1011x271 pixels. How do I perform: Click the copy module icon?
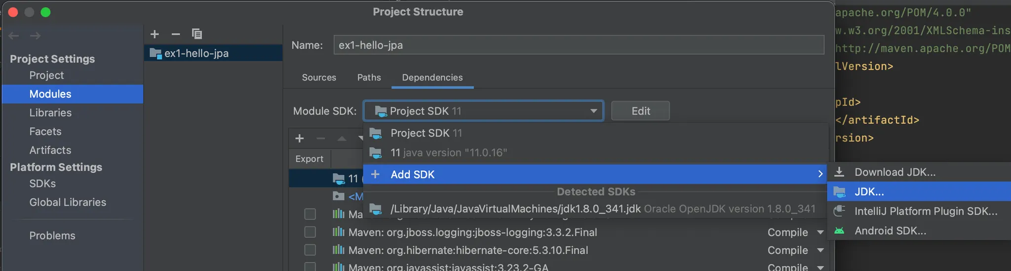[197, 34]
